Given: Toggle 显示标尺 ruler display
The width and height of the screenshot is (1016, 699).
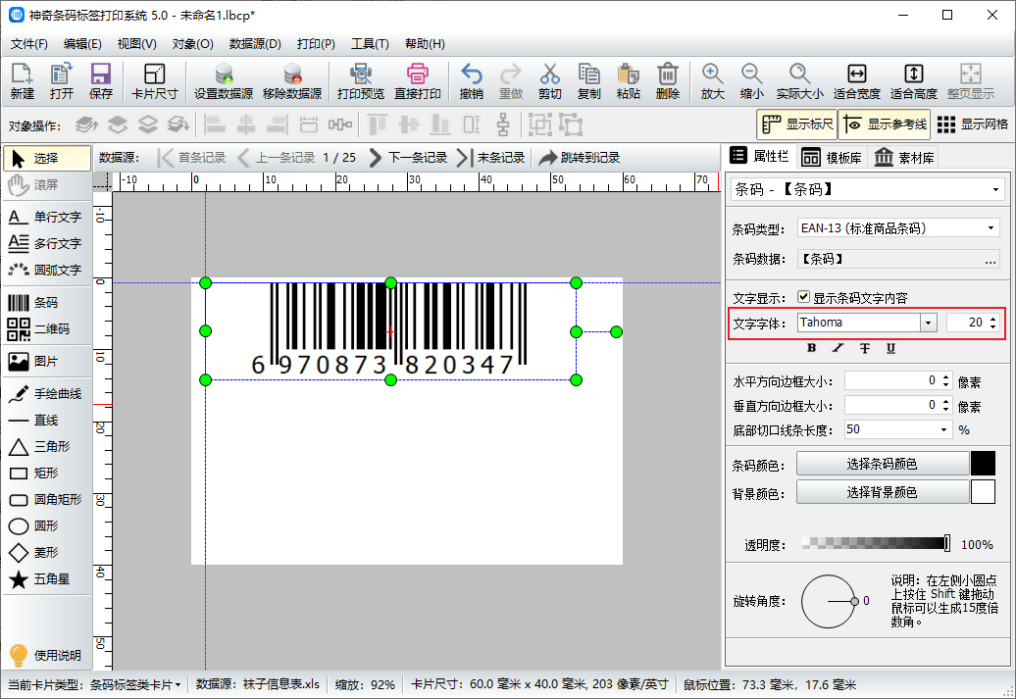Looking at the screenshot, I should click(x=797, y=124).
